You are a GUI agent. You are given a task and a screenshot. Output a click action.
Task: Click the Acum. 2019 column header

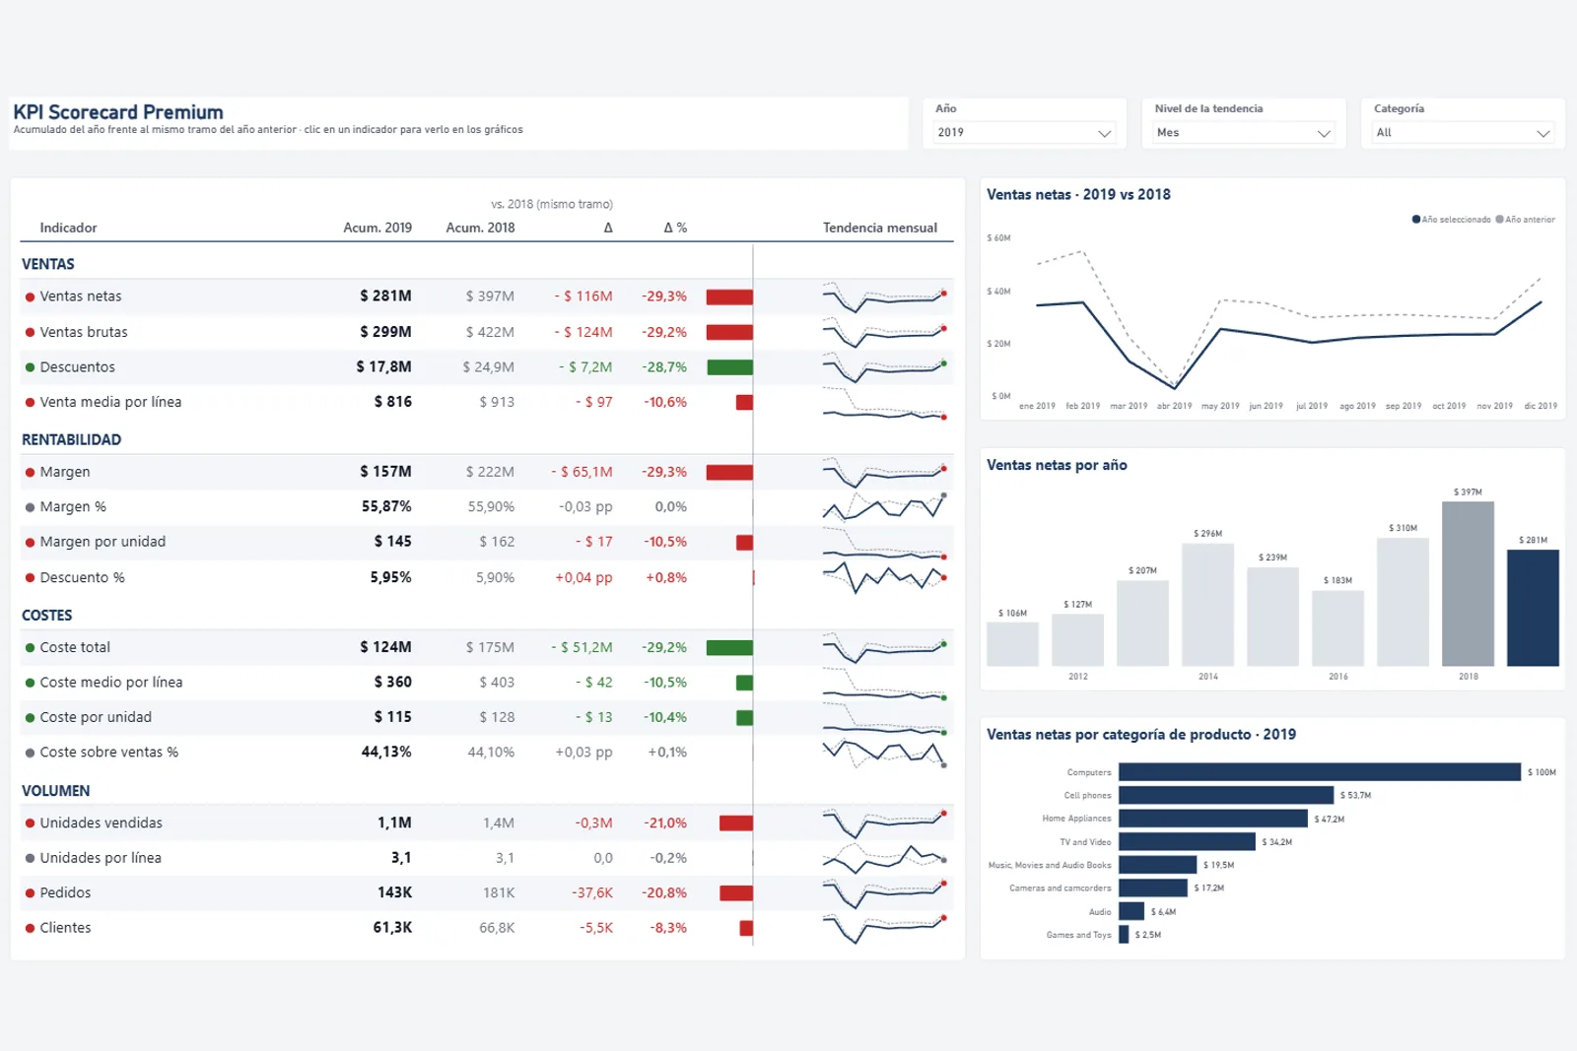[x=377, y=228]
